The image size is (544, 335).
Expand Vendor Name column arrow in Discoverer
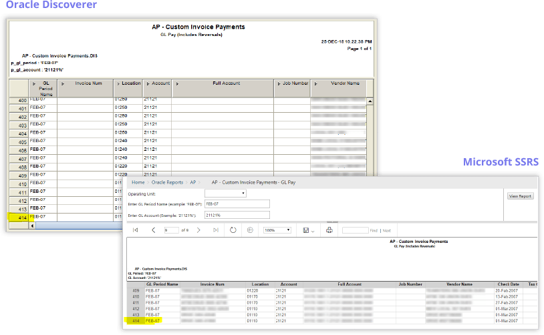(315, 84)
